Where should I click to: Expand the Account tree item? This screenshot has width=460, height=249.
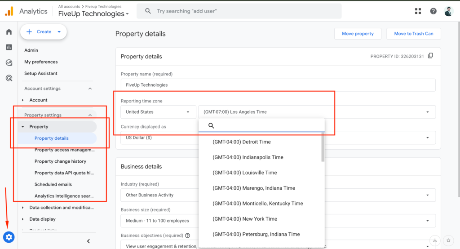(x=23, y=100)
